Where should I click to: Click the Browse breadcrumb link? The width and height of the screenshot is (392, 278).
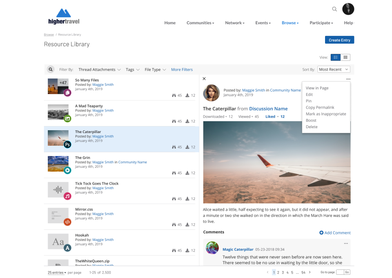pyautogui.click(x=49, y=35)
